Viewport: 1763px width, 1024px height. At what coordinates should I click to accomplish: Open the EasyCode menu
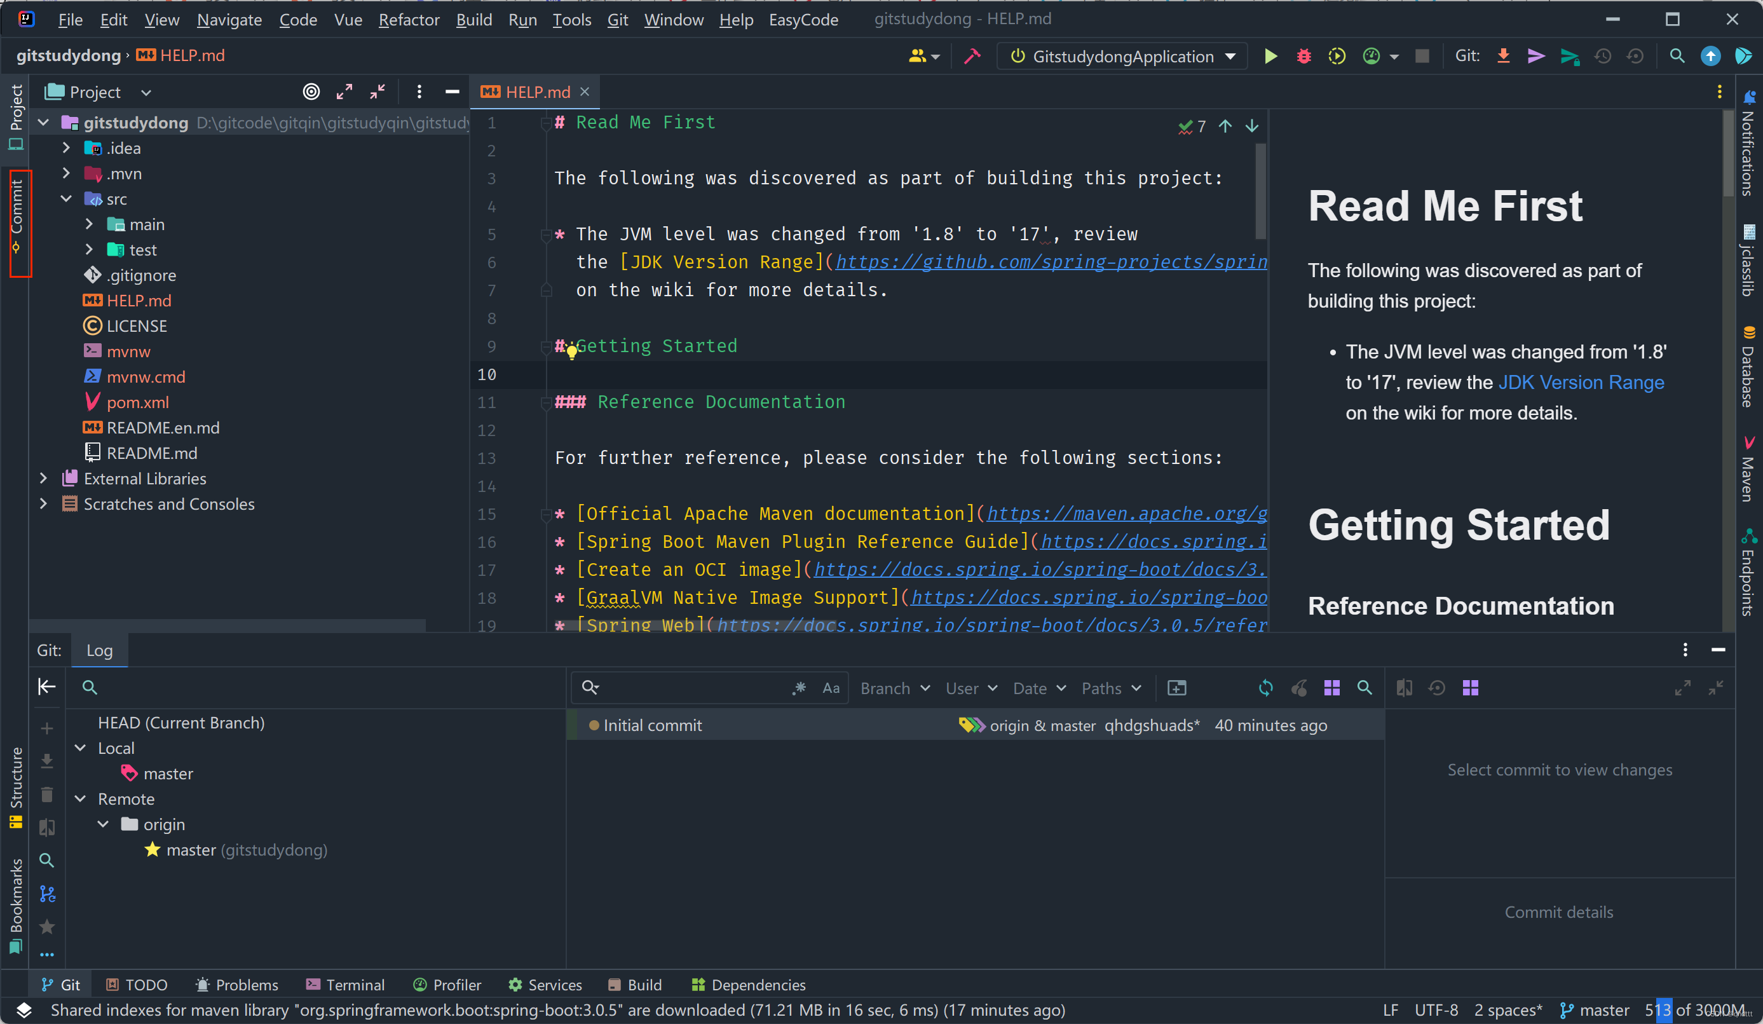(x=803, y=20)
